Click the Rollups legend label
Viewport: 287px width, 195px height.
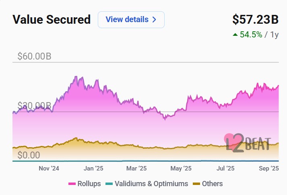[89, 184]
